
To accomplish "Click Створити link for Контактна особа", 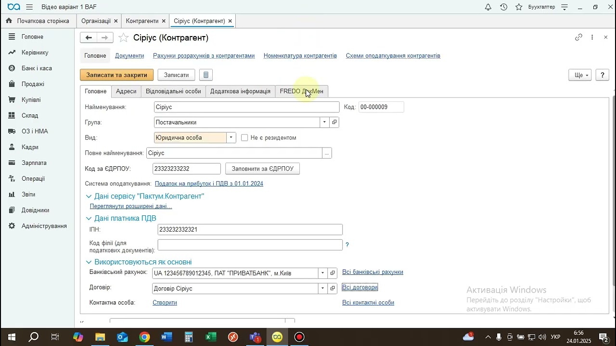I will [165, 303].
